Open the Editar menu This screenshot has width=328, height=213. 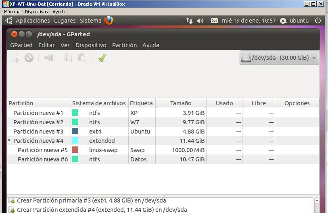click(x=46, y=45)
